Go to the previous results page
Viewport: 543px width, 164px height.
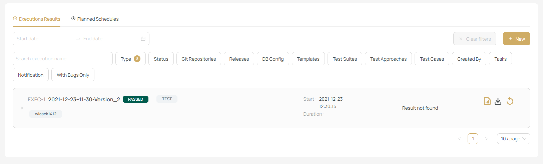[460, 139]
